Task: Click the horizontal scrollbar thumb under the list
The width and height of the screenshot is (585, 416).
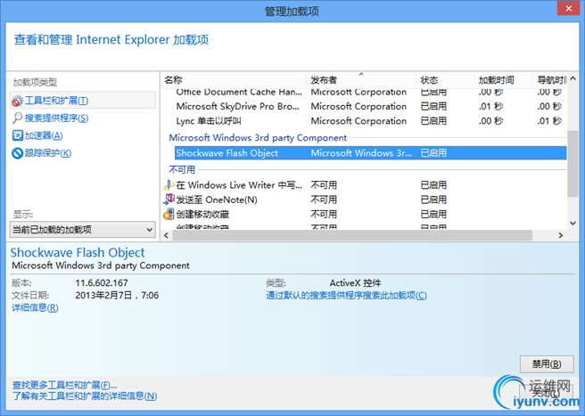Action: tap(352, 235)
